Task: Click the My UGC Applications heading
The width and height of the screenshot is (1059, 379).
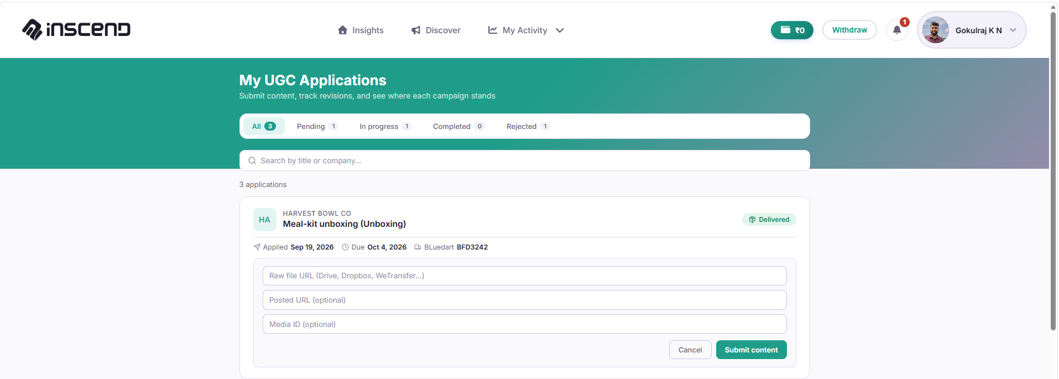Action: point(313,80)
